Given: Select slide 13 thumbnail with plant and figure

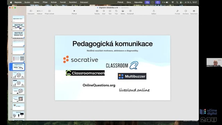Looking at the screenshot, I should [x=18, y=115].
